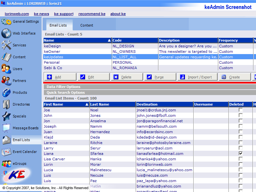Open the Users people icon

[6, 69]
